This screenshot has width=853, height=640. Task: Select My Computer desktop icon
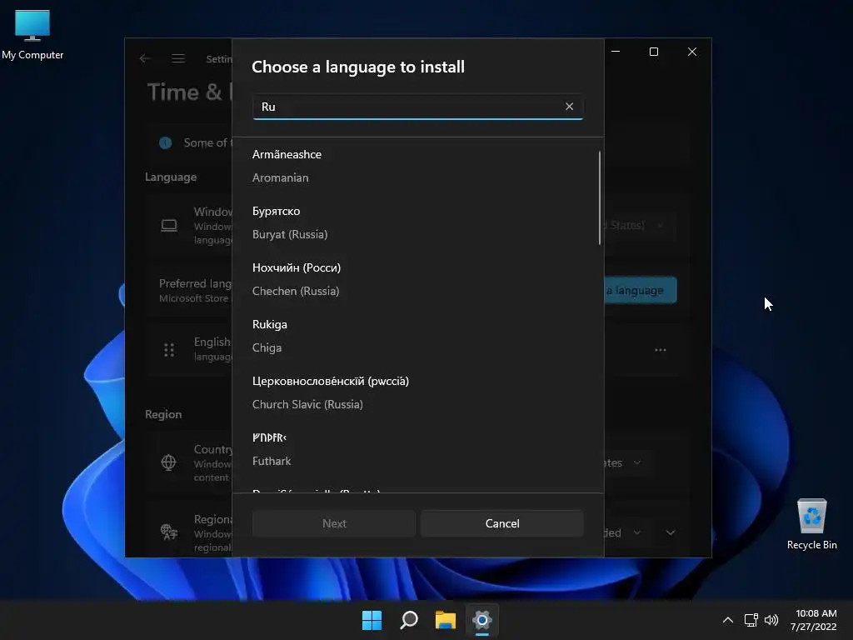[32, 34]
